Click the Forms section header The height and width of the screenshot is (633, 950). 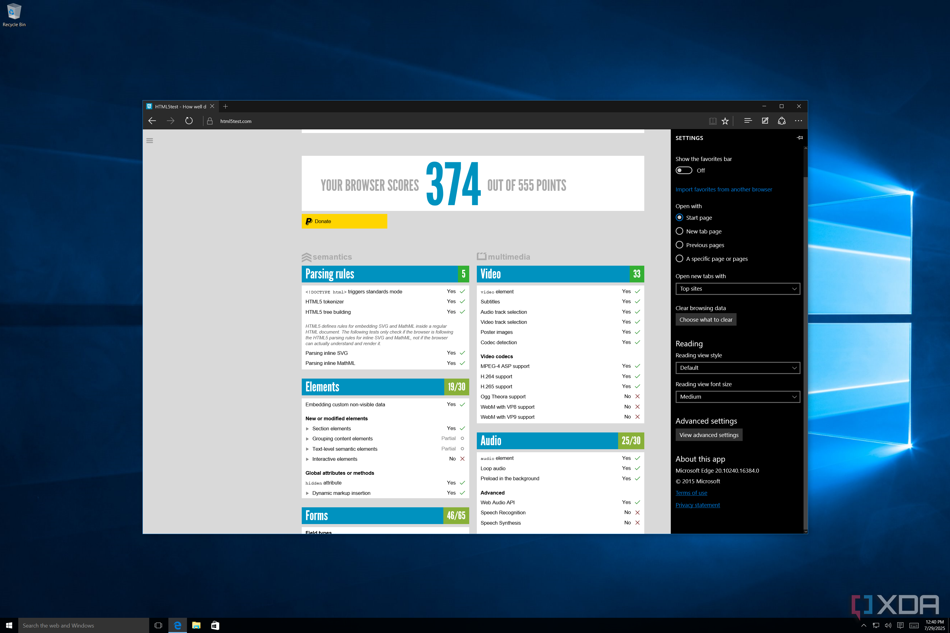point(385,516)
